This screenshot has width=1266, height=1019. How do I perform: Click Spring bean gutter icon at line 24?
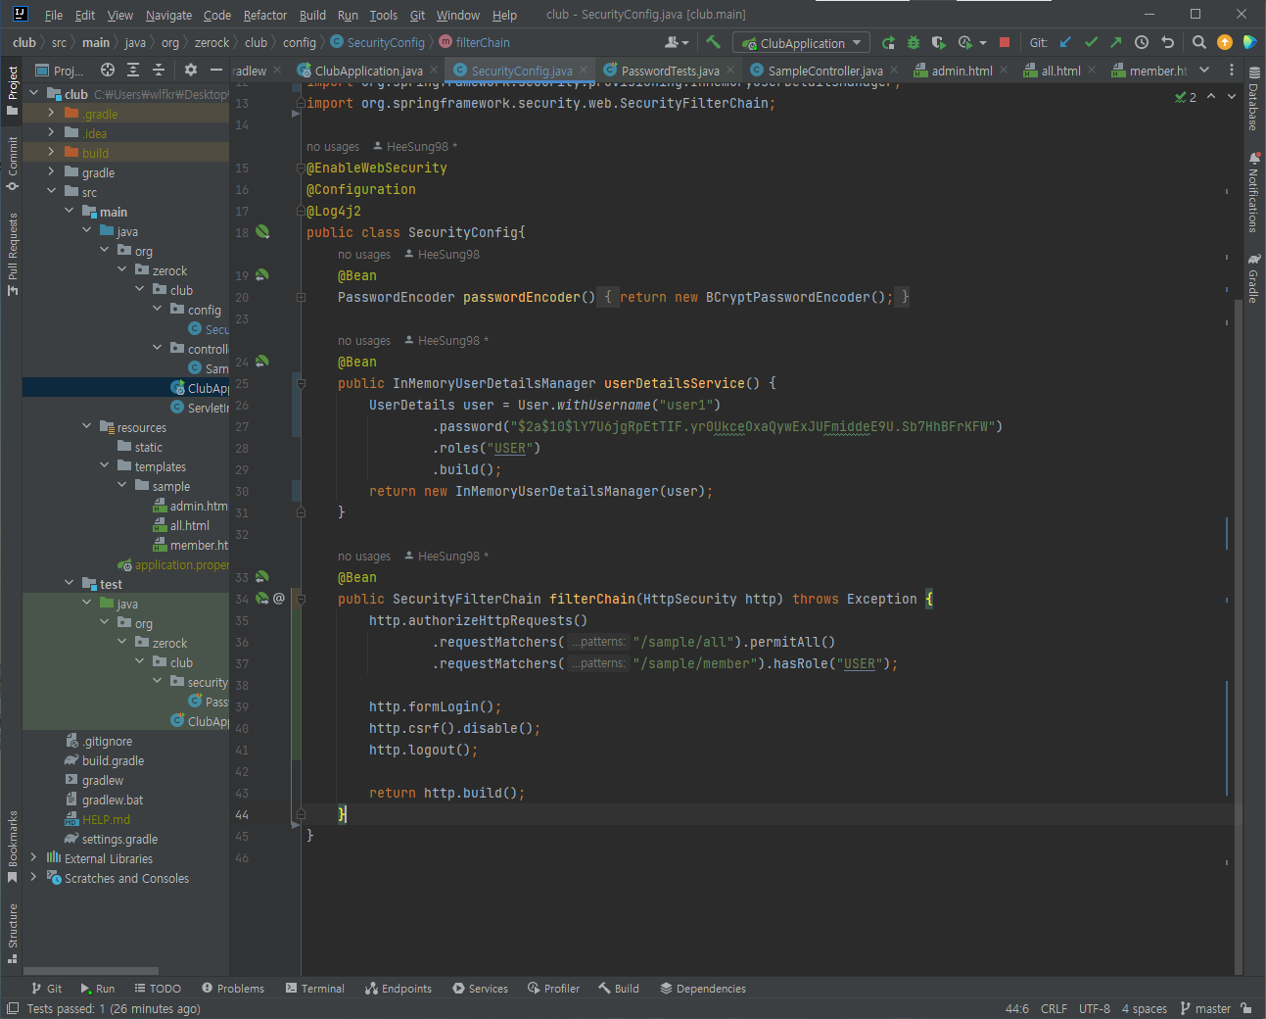[x=262, y=362]
